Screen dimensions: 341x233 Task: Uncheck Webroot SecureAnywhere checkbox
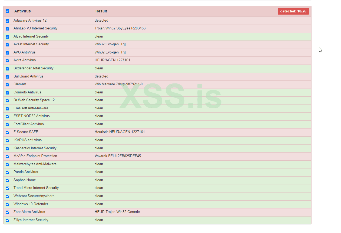[8, 196]
